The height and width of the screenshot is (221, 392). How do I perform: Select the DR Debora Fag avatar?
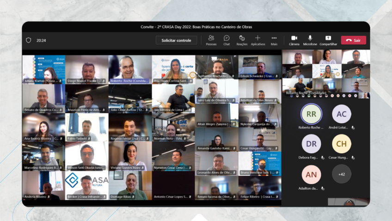311,144
